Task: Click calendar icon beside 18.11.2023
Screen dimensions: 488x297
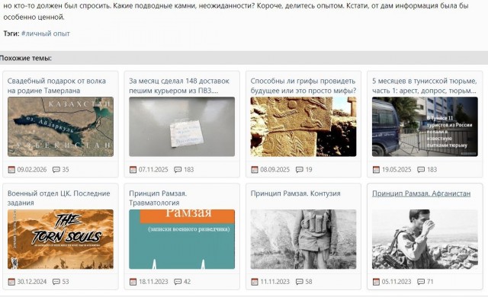Action: 133,282
